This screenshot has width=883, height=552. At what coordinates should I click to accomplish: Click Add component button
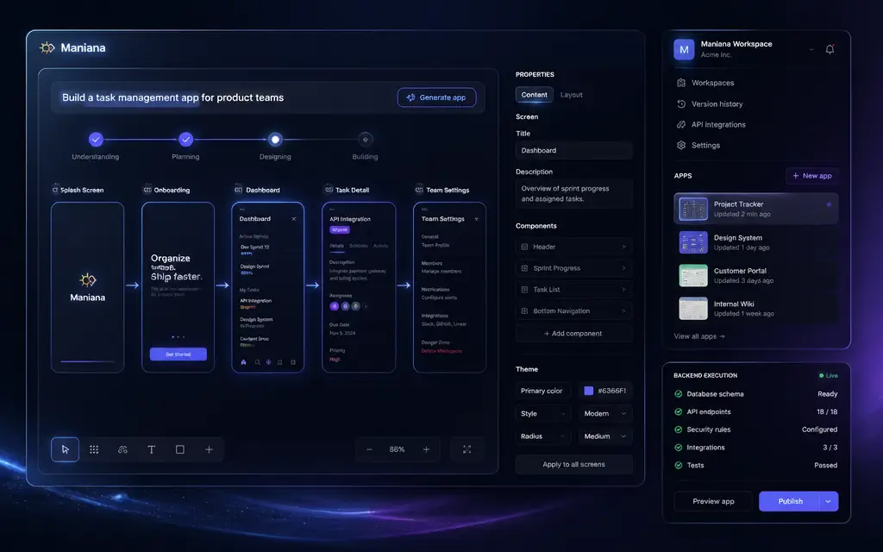(573, 334)
